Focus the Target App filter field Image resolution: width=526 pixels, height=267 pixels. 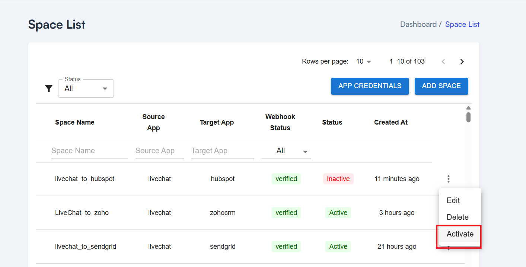point(223,151)
